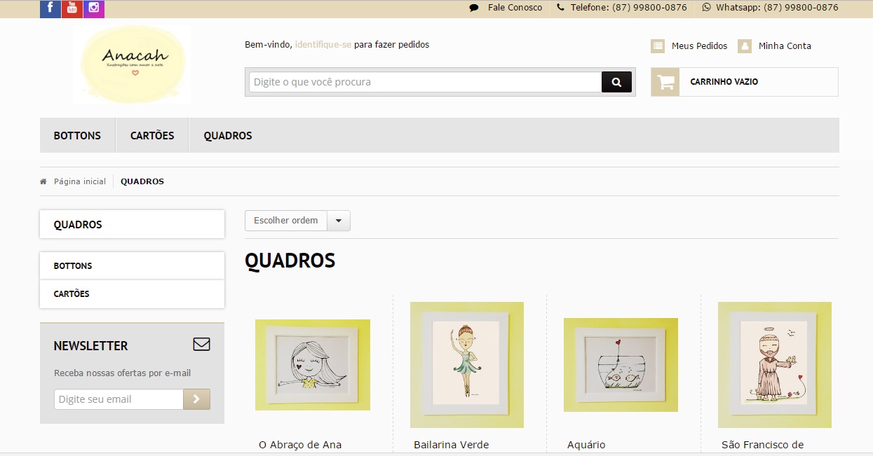Click the Anacah store logo

coord(132,64)
